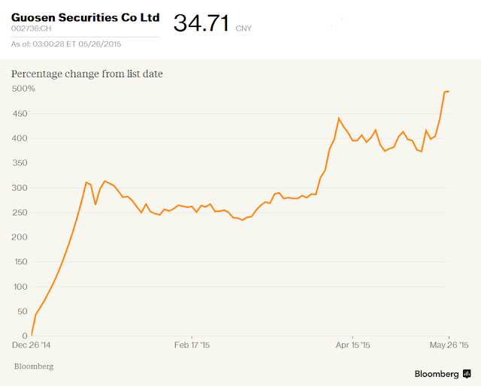Select the Apr 15 '15 axis marker
The height and width of the screenshot is (386, 481).
[353, 345]
